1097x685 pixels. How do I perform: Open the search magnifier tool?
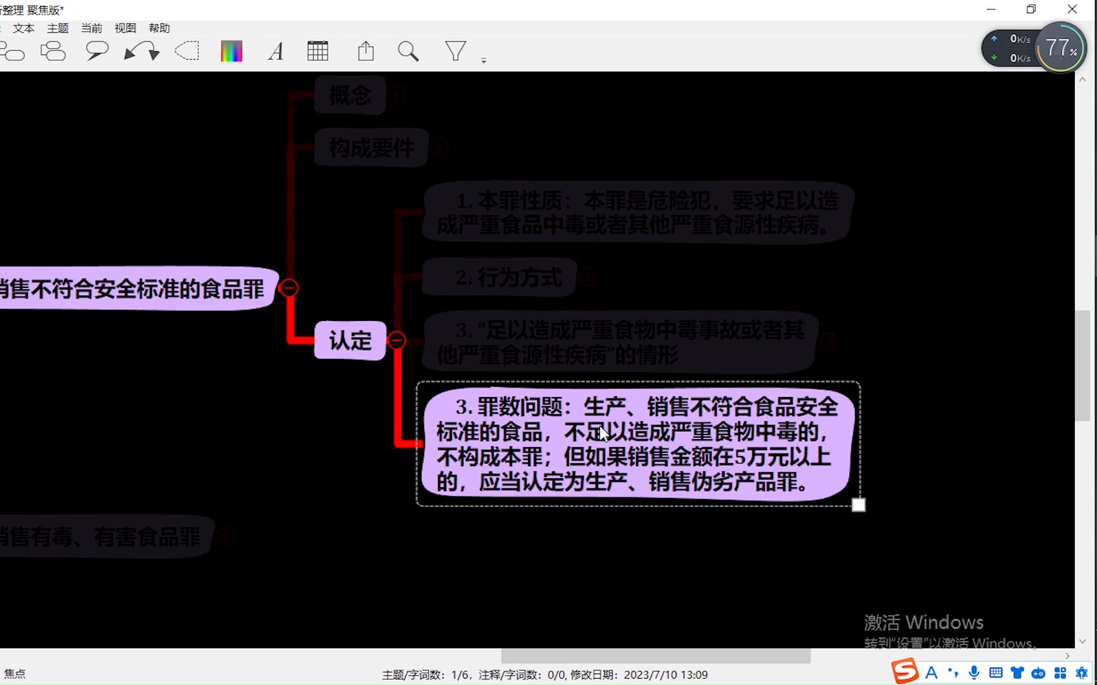point(408,51)
